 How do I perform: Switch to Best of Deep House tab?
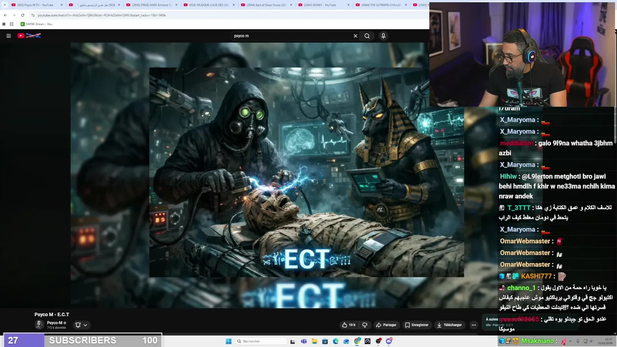266,5
